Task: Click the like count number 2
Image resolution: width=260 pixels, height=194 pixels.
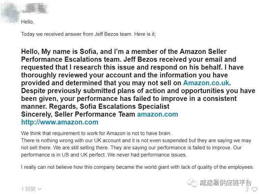Action: point(247,189)
